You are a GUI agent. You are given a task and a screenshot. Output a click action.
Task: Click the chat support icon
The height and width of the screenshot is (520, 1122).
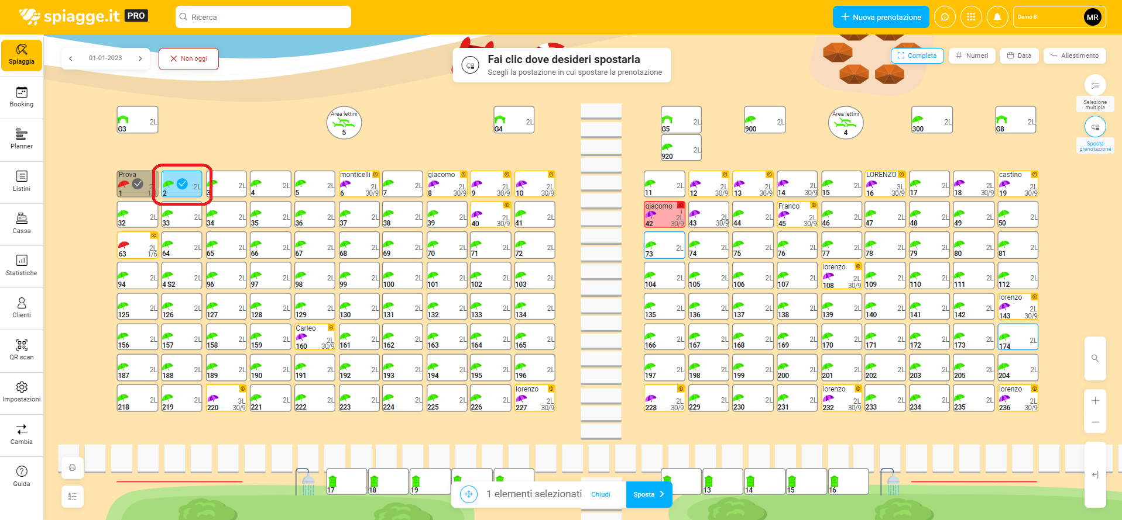click(945, 17)
